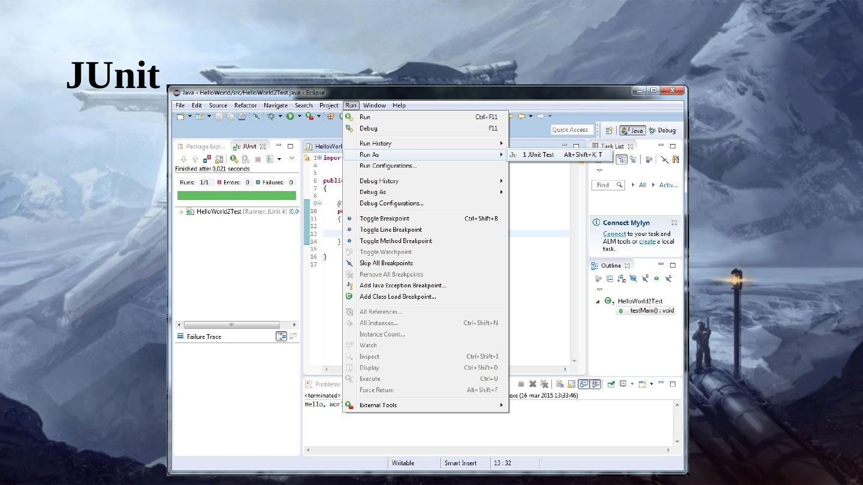Expand the HelloWorld2Test node in JUnit results
863x485 pixels.
click(x=181, y=212)
